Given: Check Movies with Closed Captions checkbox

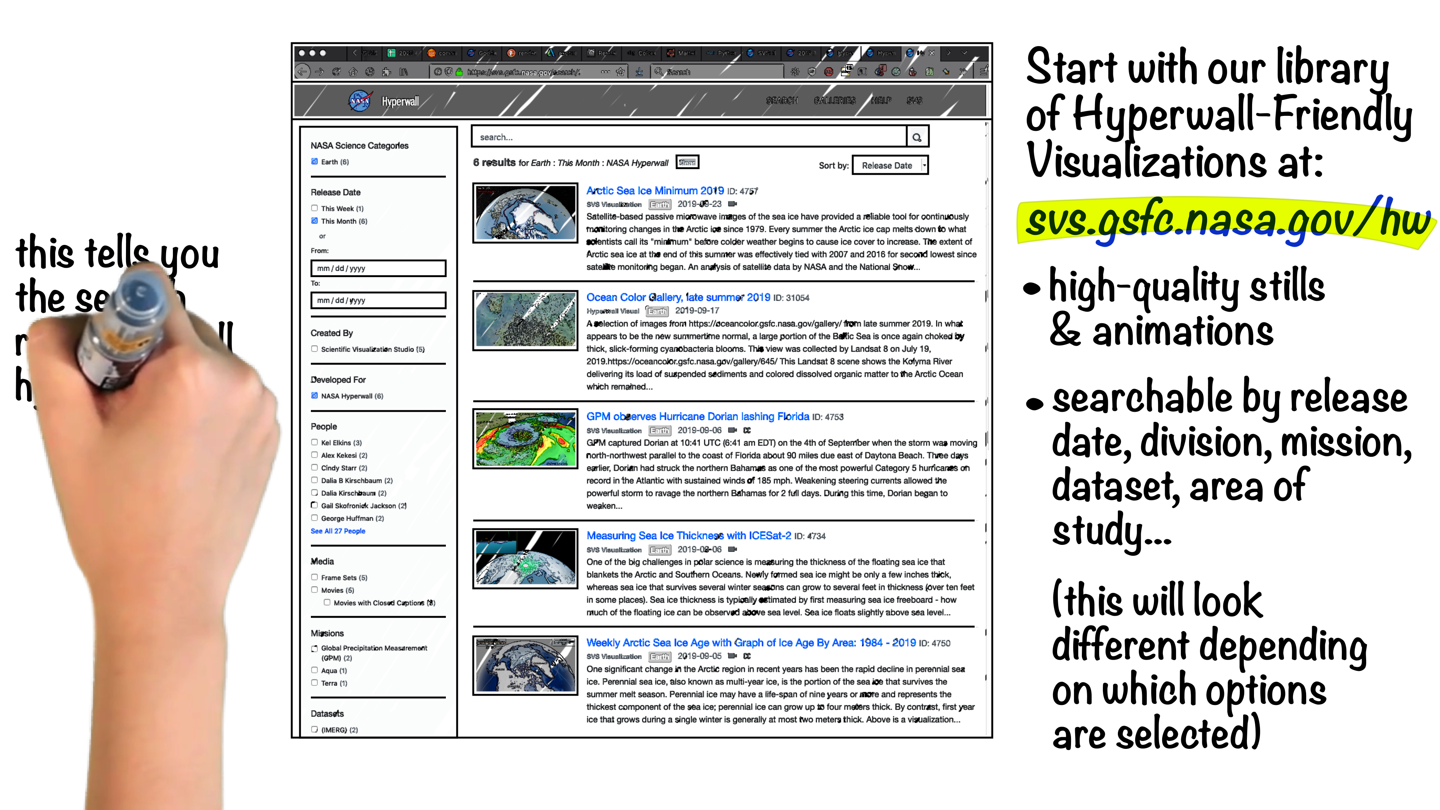Looking at the screenshot, I should point(327,603).
